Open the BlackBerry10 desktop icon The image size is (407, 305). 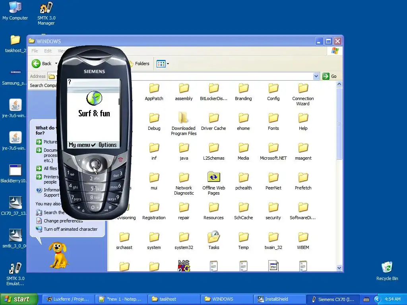14,174
